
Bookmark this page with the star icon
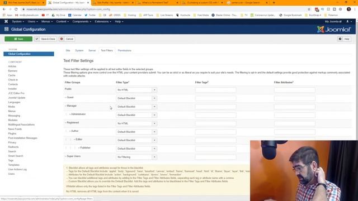point(309,9)
